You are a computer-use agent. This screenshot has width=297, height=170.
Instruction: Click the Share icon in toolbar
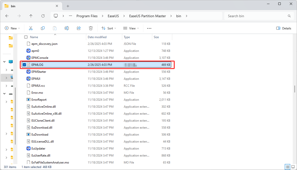pyautogui.click(x=79, y=28)
